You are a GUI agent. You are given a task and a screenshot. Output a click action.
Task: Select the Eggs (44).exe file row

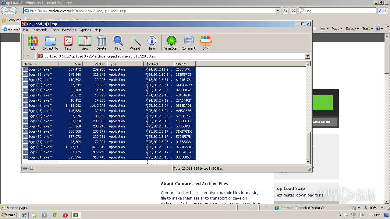109,106
